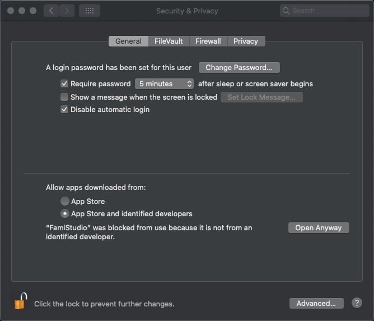The height and width of the screenshot is (321, 374).
Task: Click the forward navigation arrow
Action: tap(67, 11)
